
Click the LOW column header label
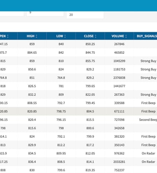tap(59, 36)
